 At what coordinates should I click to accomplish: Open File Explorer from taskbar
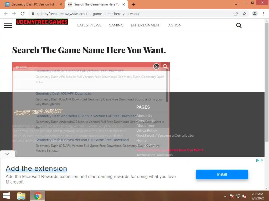click(x=21, y=196)
